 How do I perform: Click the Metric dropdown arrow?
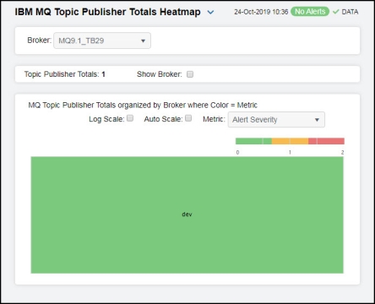click(x=317, y=120)
